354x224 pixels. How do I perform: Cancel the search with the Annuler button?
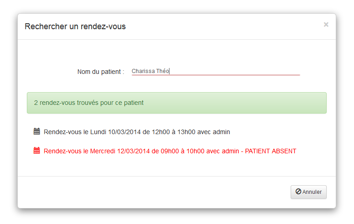(x=308, y=192)
